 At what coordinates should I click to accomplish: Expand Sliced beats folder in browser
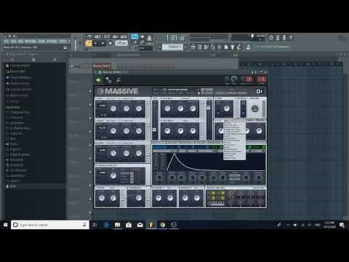tap(16, 170)
